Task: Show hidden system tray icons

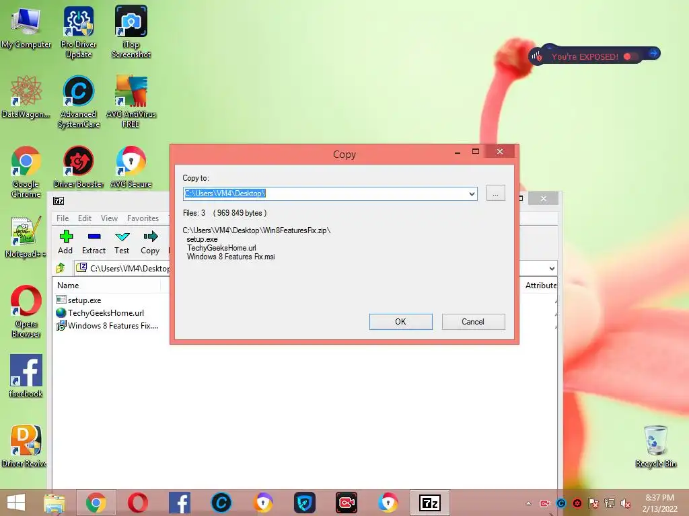Action: [529, 503]
